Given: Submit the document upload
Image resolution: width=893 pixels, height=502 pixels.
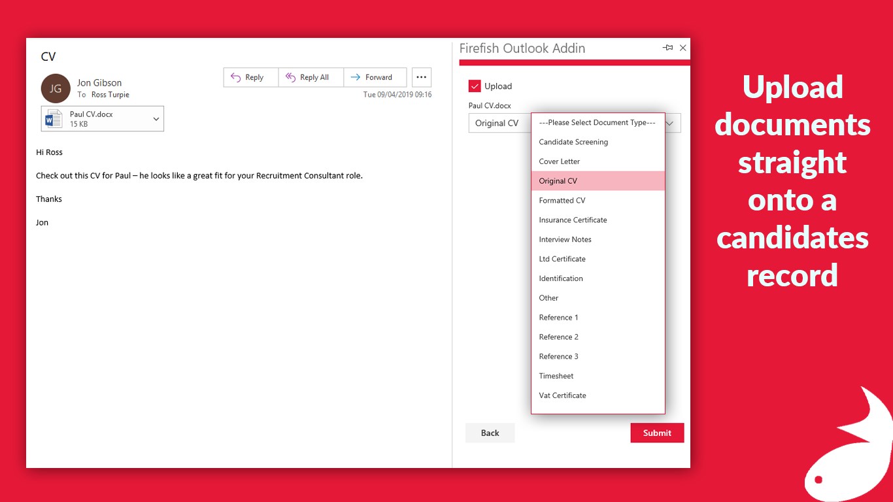Looking at the screenshot, I should point(657,433).
